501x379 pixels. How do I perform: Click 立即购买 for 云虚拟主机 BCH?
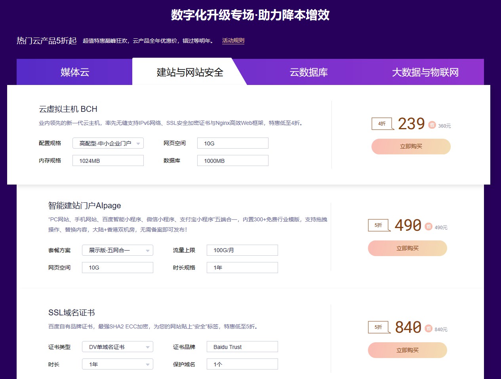pos(411,147)
